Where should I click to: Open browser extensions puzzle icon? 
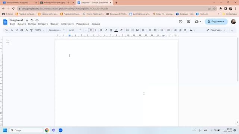coord(220,9)
